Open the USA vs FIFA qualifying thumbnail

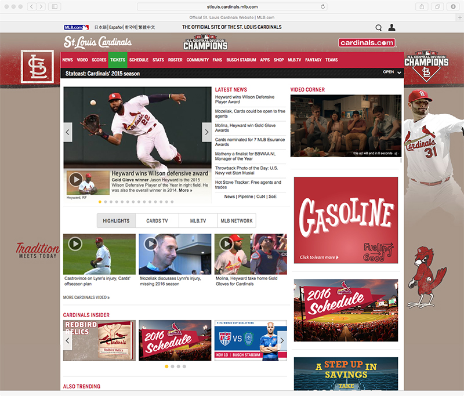tap(251, 340)
